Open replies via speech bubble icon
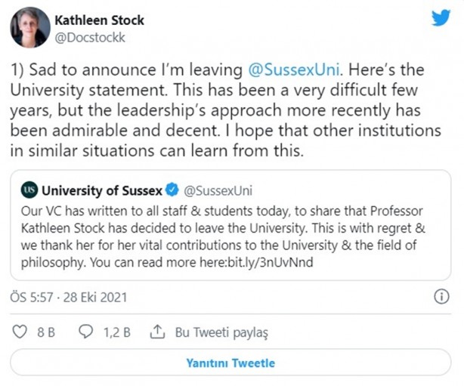Image resolution: width=464 pixels, height=386 pixels. [86, 331]
